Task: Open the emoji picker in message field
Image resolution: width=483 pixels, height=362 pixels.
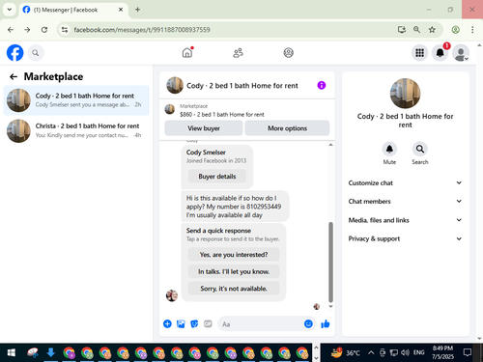Action: pyautogui.click(x=308, y=323)
